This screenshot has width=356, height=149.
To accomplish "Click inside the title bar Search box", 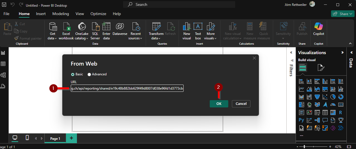I will [x=179, y=4].
